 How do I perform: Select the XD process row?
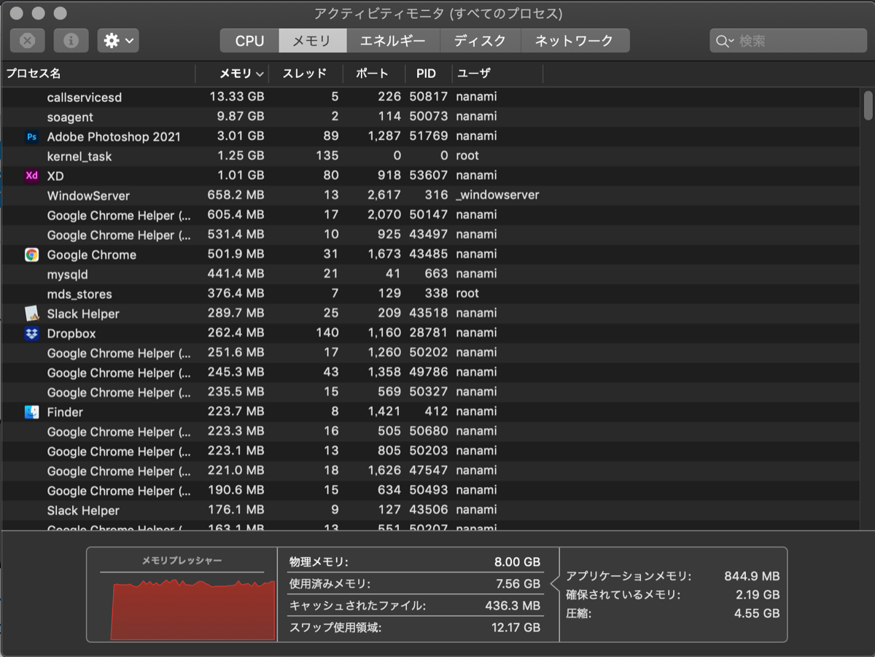[431, 176]
